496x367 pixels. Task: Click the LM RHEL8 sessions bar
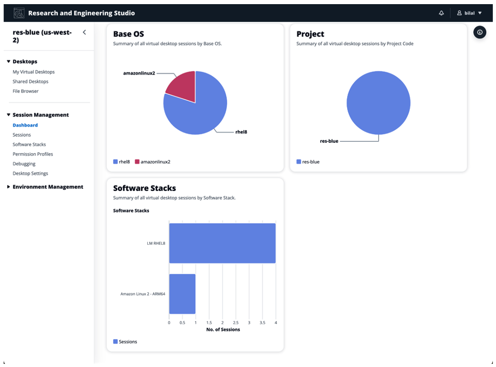click(x=222, y=242)
